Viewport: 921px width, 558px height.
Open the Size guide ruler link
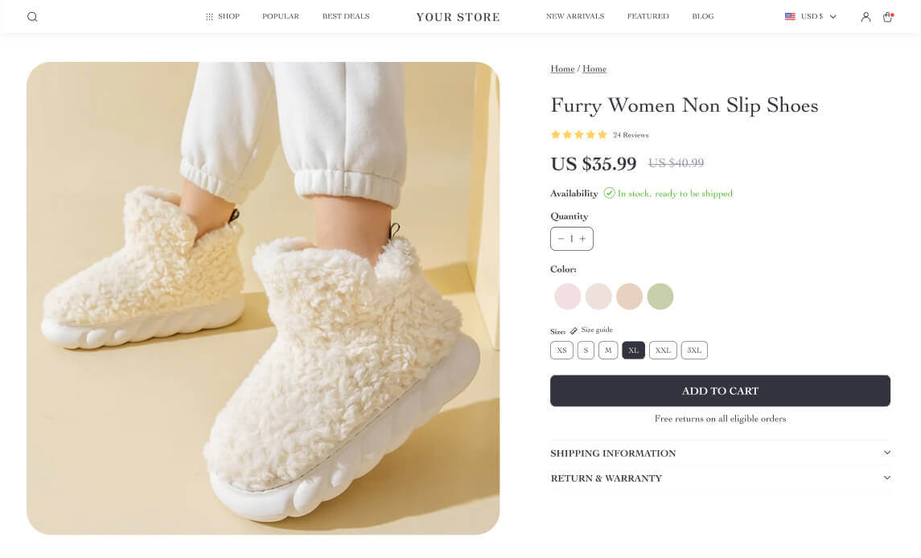click(591, 330)
